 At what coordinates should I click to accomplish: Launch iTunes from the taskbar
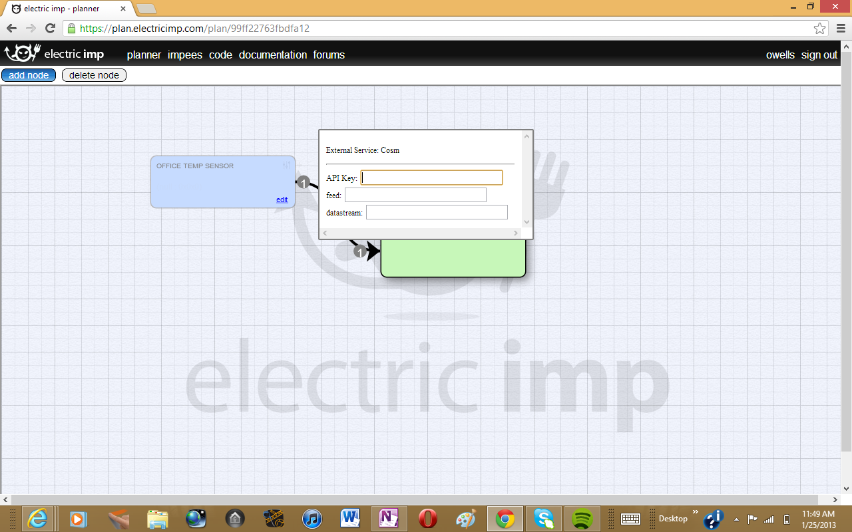(312, 519)
